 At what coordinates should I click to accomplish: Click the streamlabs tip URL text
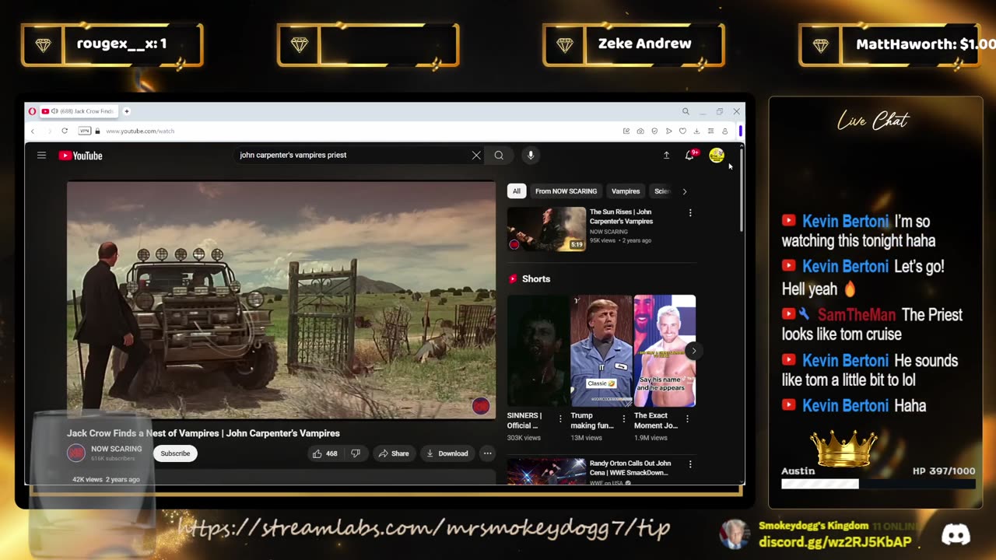tap(423, 528)
